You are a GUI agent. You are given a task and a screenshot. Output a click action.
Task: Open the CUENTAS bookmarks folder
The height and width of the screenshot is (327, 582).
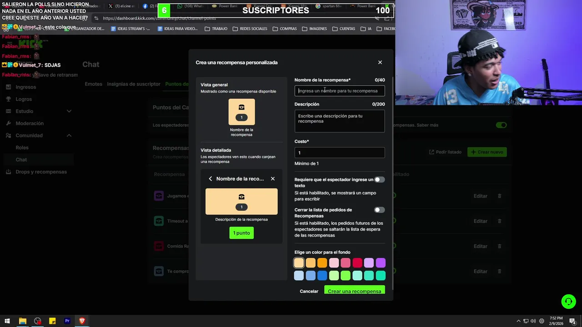[x=344, y=29]
